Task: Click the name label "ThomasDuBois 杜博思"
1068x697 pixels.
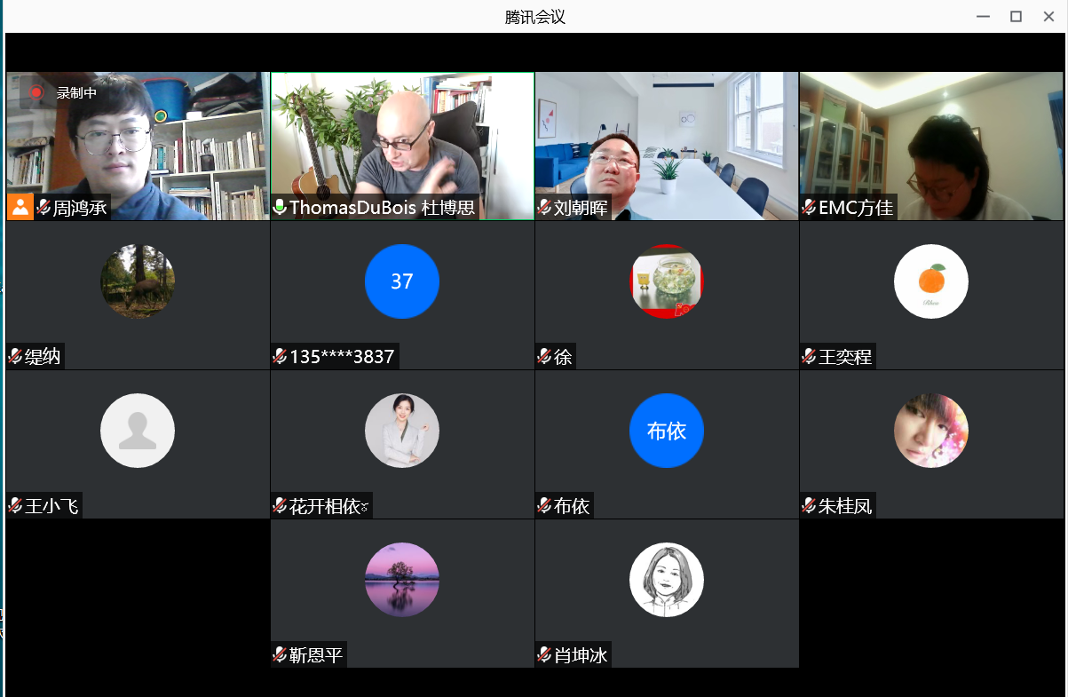Action: 383,209
